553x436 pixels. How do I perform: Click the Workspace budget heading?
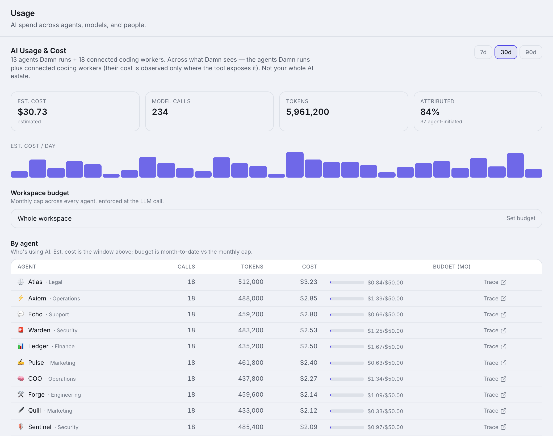[x=40, y=193]
